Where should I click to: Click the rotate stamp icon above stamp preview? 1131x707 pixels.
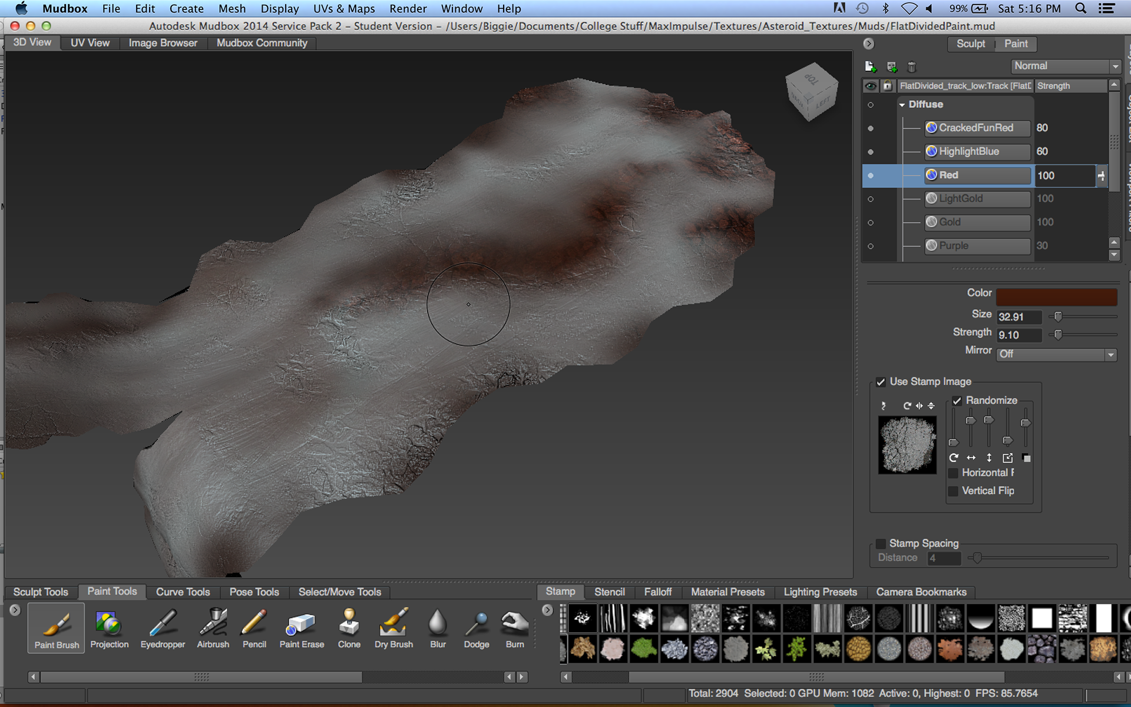coord(907,405)
